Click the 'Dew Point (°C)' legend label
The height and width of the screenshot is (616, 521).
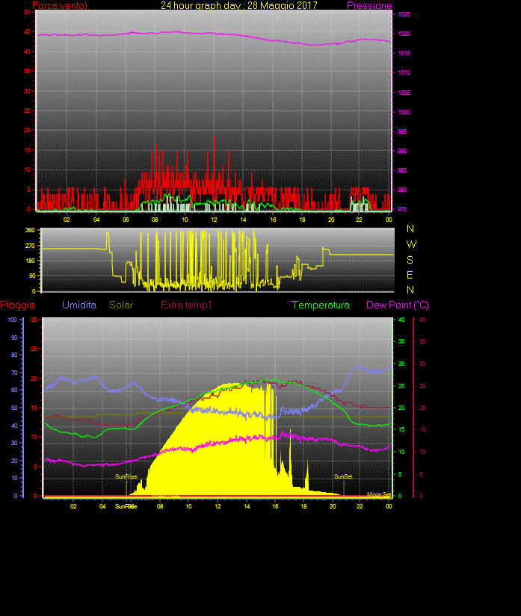398,305
